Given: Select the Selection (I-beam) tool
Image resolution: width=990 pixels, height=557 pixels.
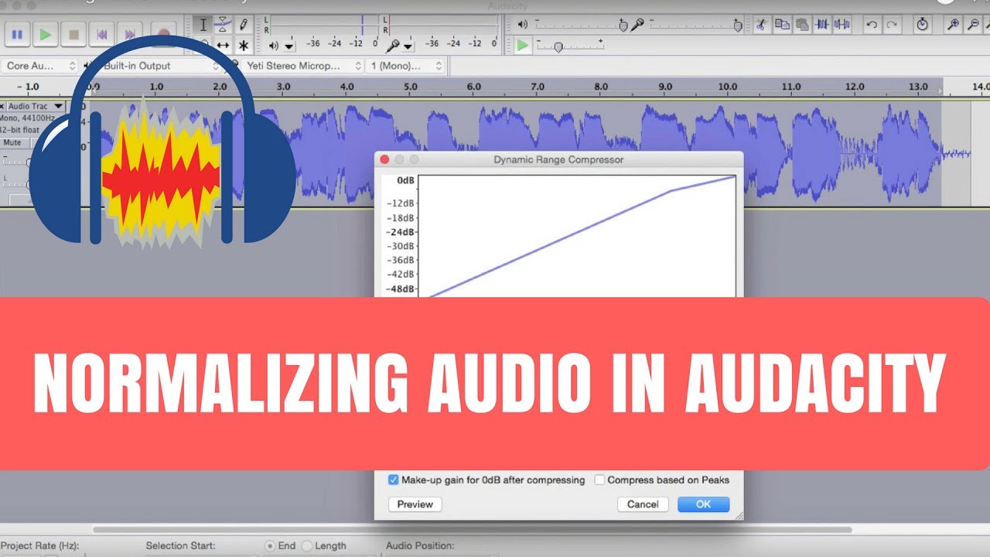Looking at the screenshot, I should [203, 25].
